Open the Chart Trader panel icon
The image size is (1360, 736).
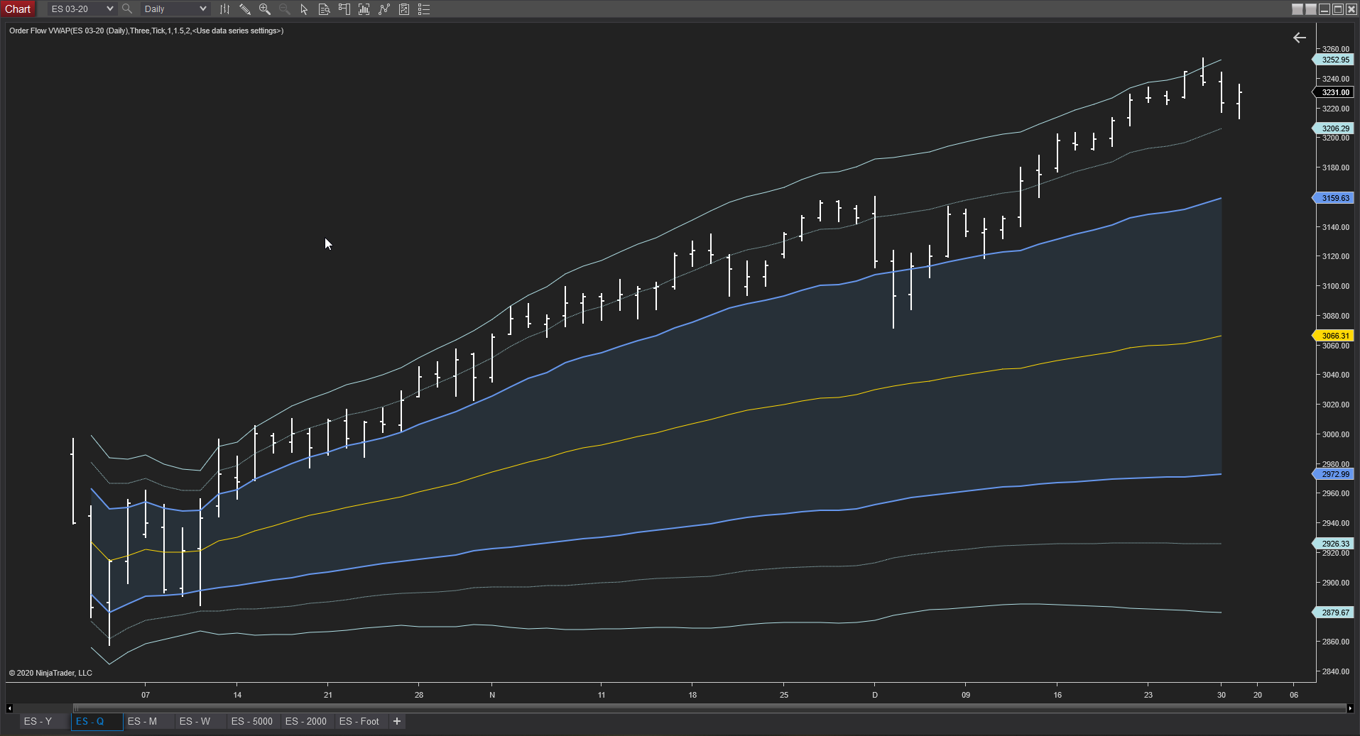coord(344,9)
